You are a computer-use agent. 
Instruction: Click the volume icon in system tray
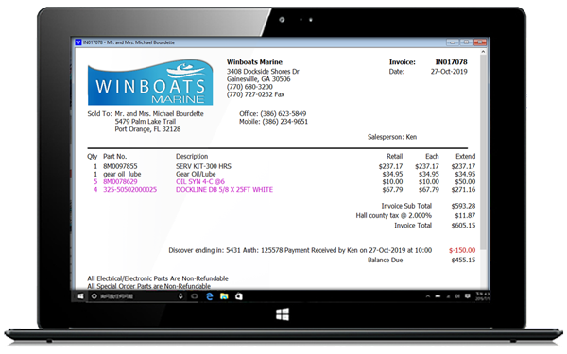[457, 296]
